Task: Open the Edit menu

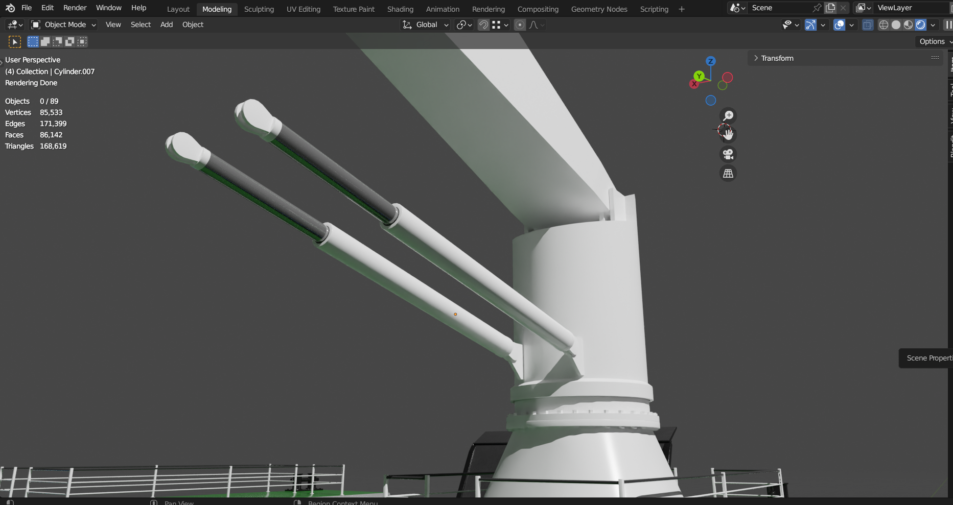Action: click(48, 8)
